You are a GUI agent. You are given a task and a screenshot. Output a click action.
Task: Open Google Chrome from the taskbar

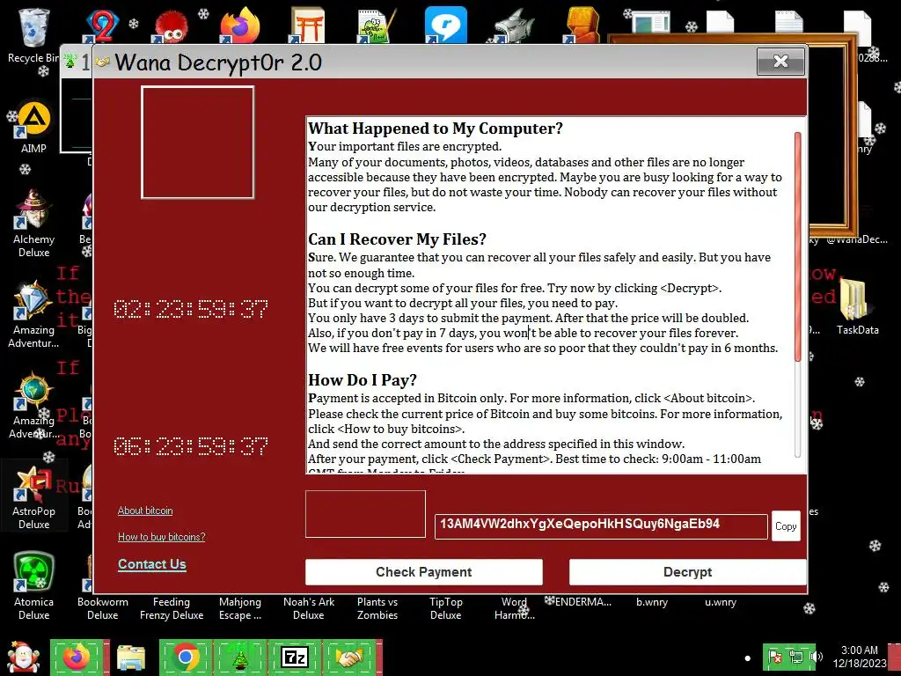coord(185,658)
